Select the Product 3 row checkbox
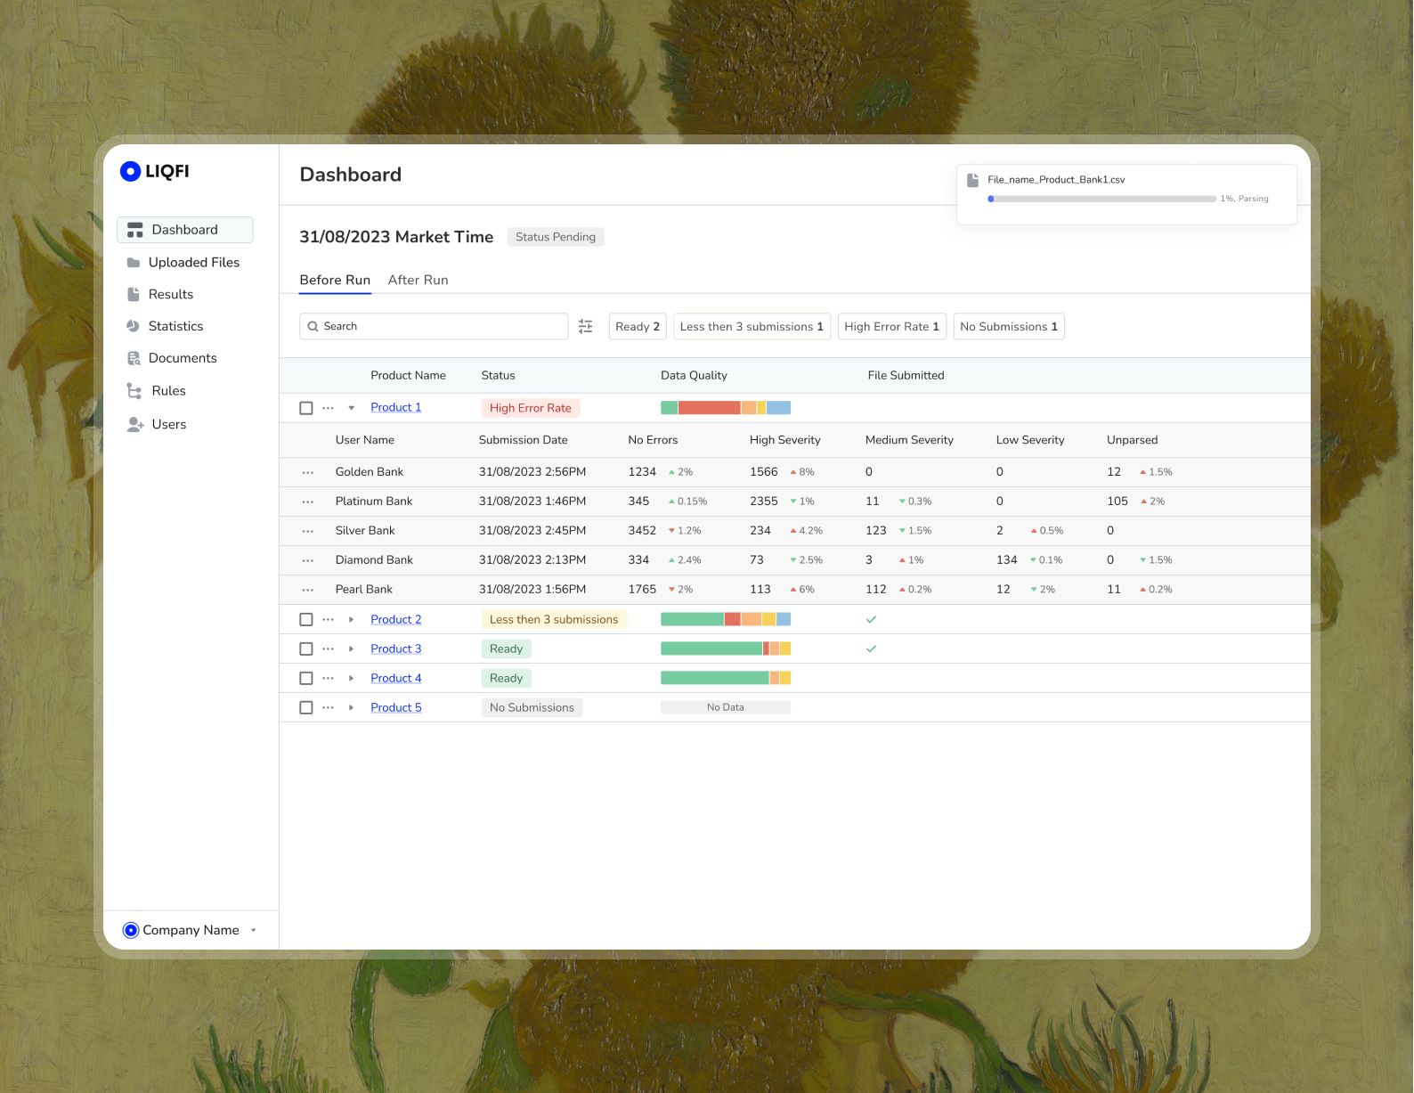This screenshot has height=1093, width=1414. coord(306,649)
